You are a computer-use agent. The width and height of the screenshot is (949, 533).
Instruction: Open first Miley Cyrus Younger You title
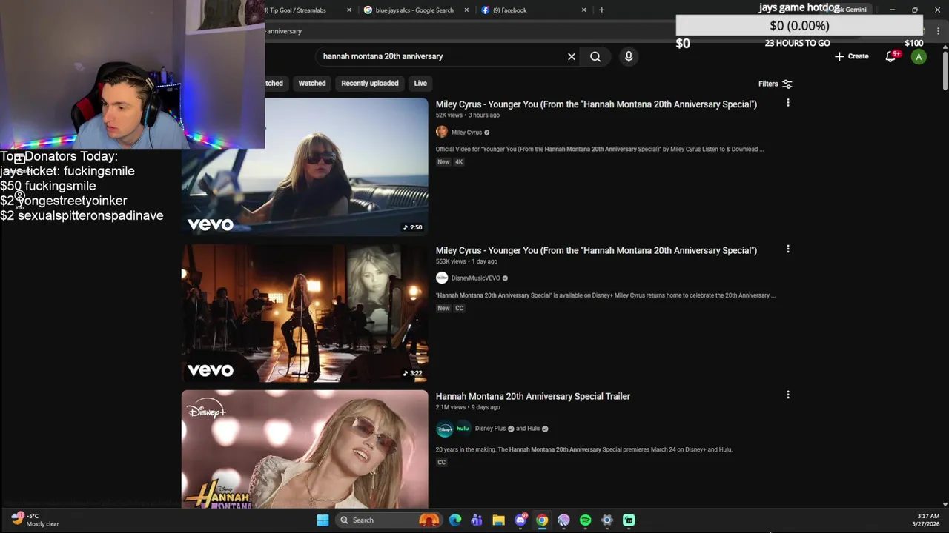(x=596, y=104)
